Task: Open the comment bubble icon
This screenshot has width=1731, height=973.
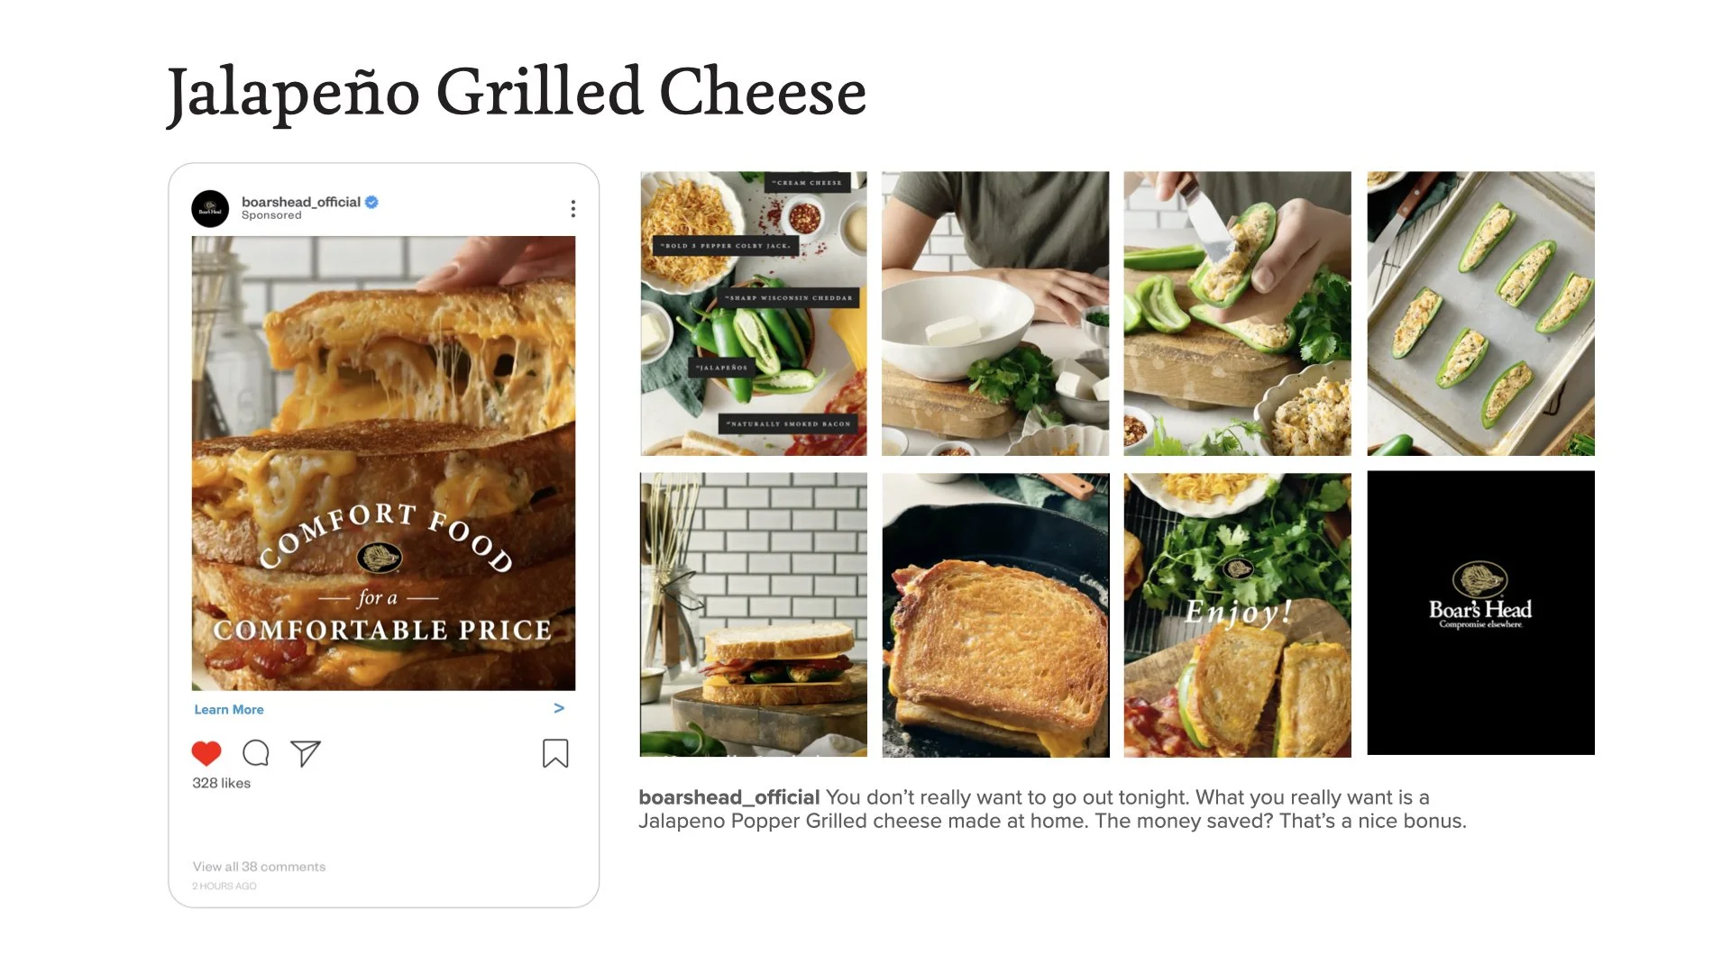Action: 256,753
